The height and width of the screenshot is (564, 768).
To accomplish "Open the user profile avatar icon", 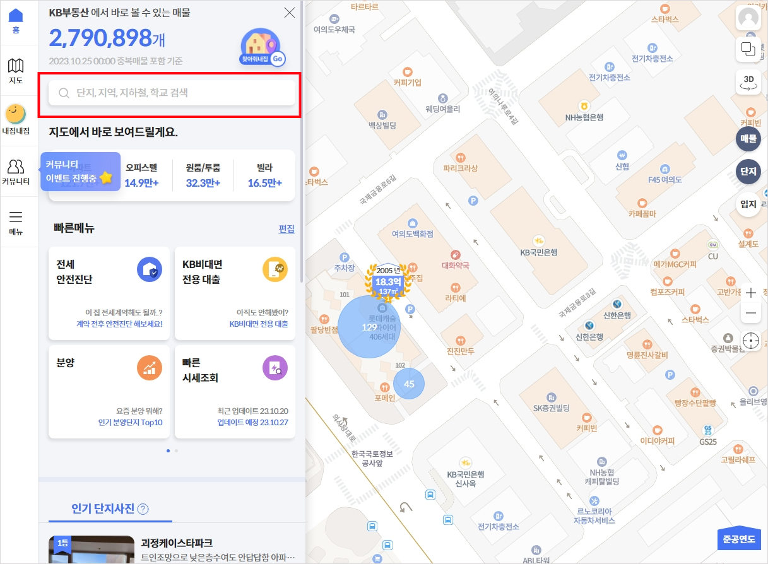I will pyautogui.click(x=748, y=17).
